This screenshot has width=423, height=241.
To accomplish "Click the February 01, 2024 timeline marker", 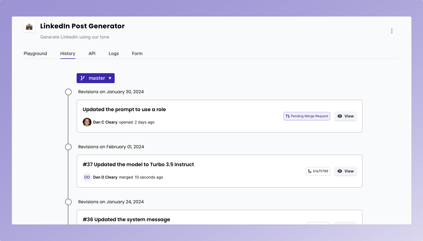I will (68, 147).
